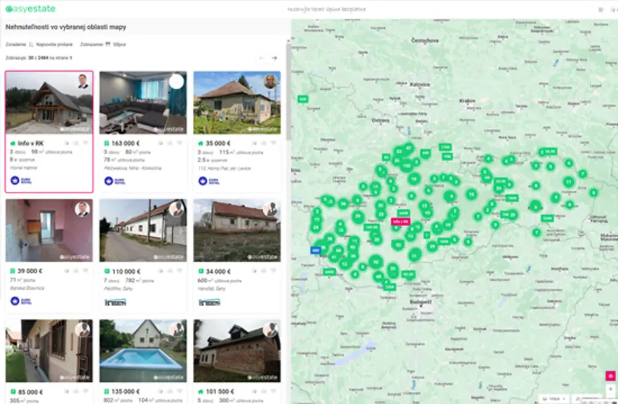Click the agency logo on the 34 000 € card
This screenshot has height=404, width=618.
point(210,303)
